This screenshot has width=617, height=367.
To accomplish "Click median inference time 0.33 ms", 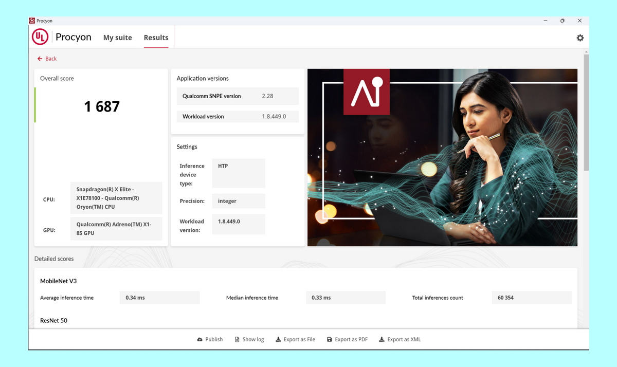I will 346,298.
